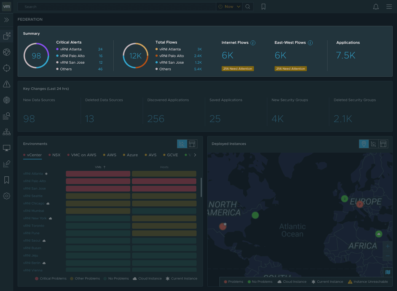
Task: Click vRNI Atlanta VMs heatmap bar
Action: pyautogui.click(x=98, y=174)
